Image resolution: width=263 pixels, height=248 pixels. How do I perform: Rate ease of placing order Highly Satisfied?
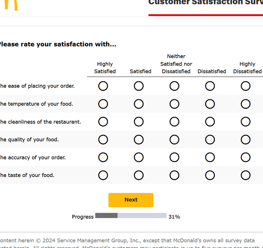coord(103,86)
